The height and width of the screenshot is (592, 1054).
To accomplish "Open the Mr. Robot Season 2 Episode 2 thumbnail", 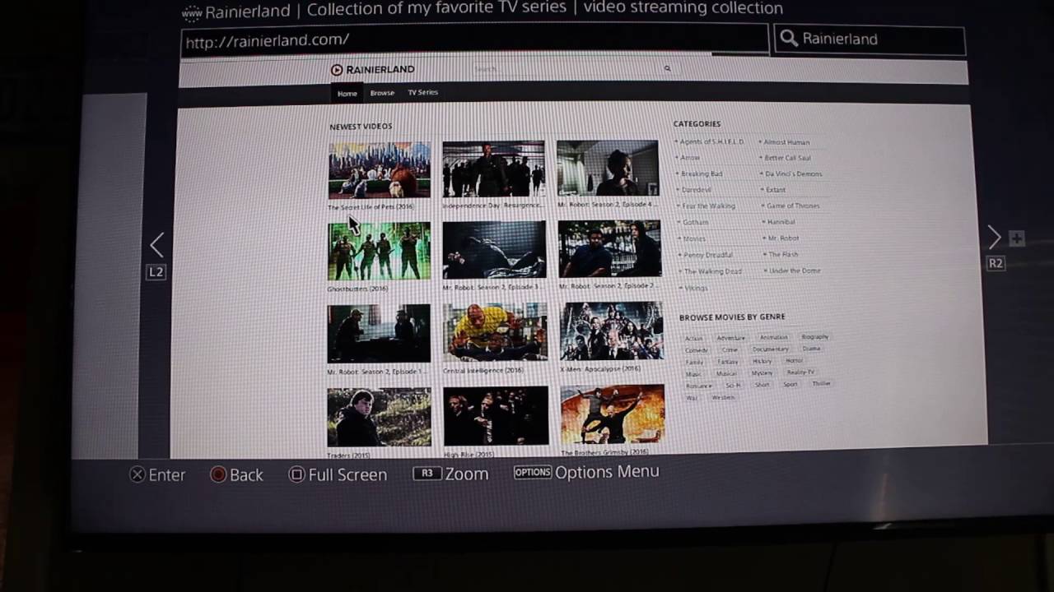I will (x=609, y=249).
